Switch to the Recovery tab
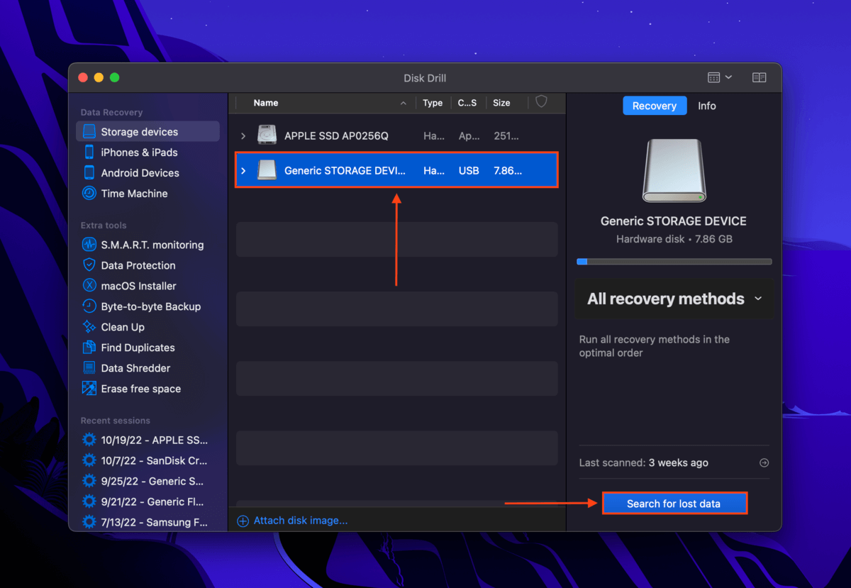The width and height of the screenshot is (851, 588). pos(655,106)
